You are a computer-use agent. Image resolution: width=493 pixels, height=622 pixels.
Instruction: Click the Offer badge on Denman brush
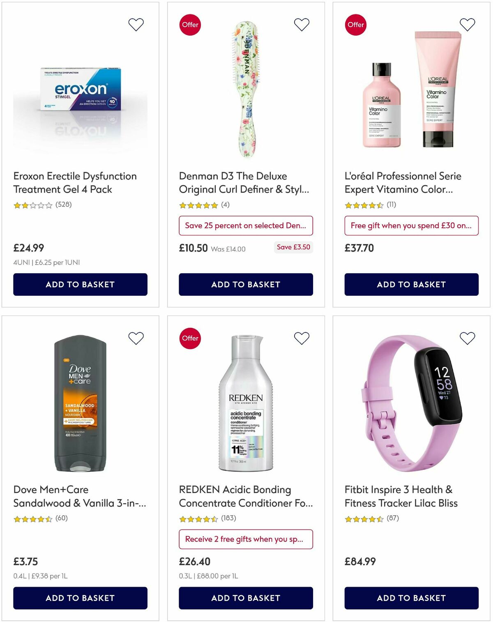click(189, 24)
